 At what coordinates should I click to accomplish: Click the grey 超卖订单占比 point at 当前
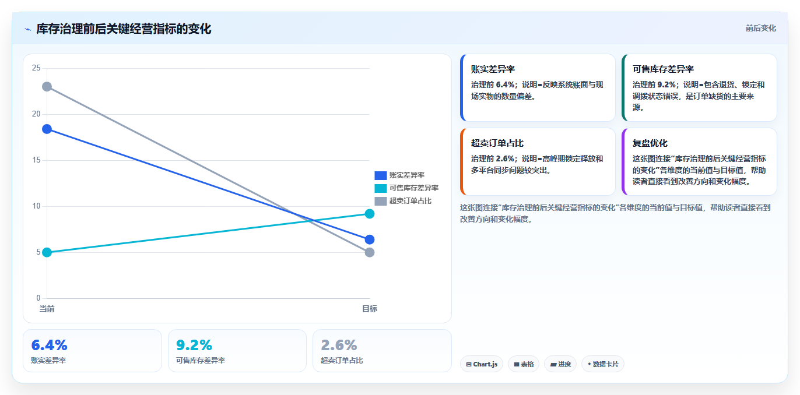tap(47, 86)
